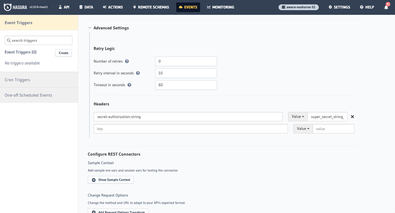Open the notifications bell icon
The image size is (395, 213).
[x=386, y=7]
